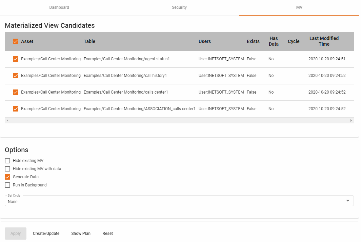Enable Hide existing MV option
The height and width of the screenshot is (242, 361).
point(7,160)
